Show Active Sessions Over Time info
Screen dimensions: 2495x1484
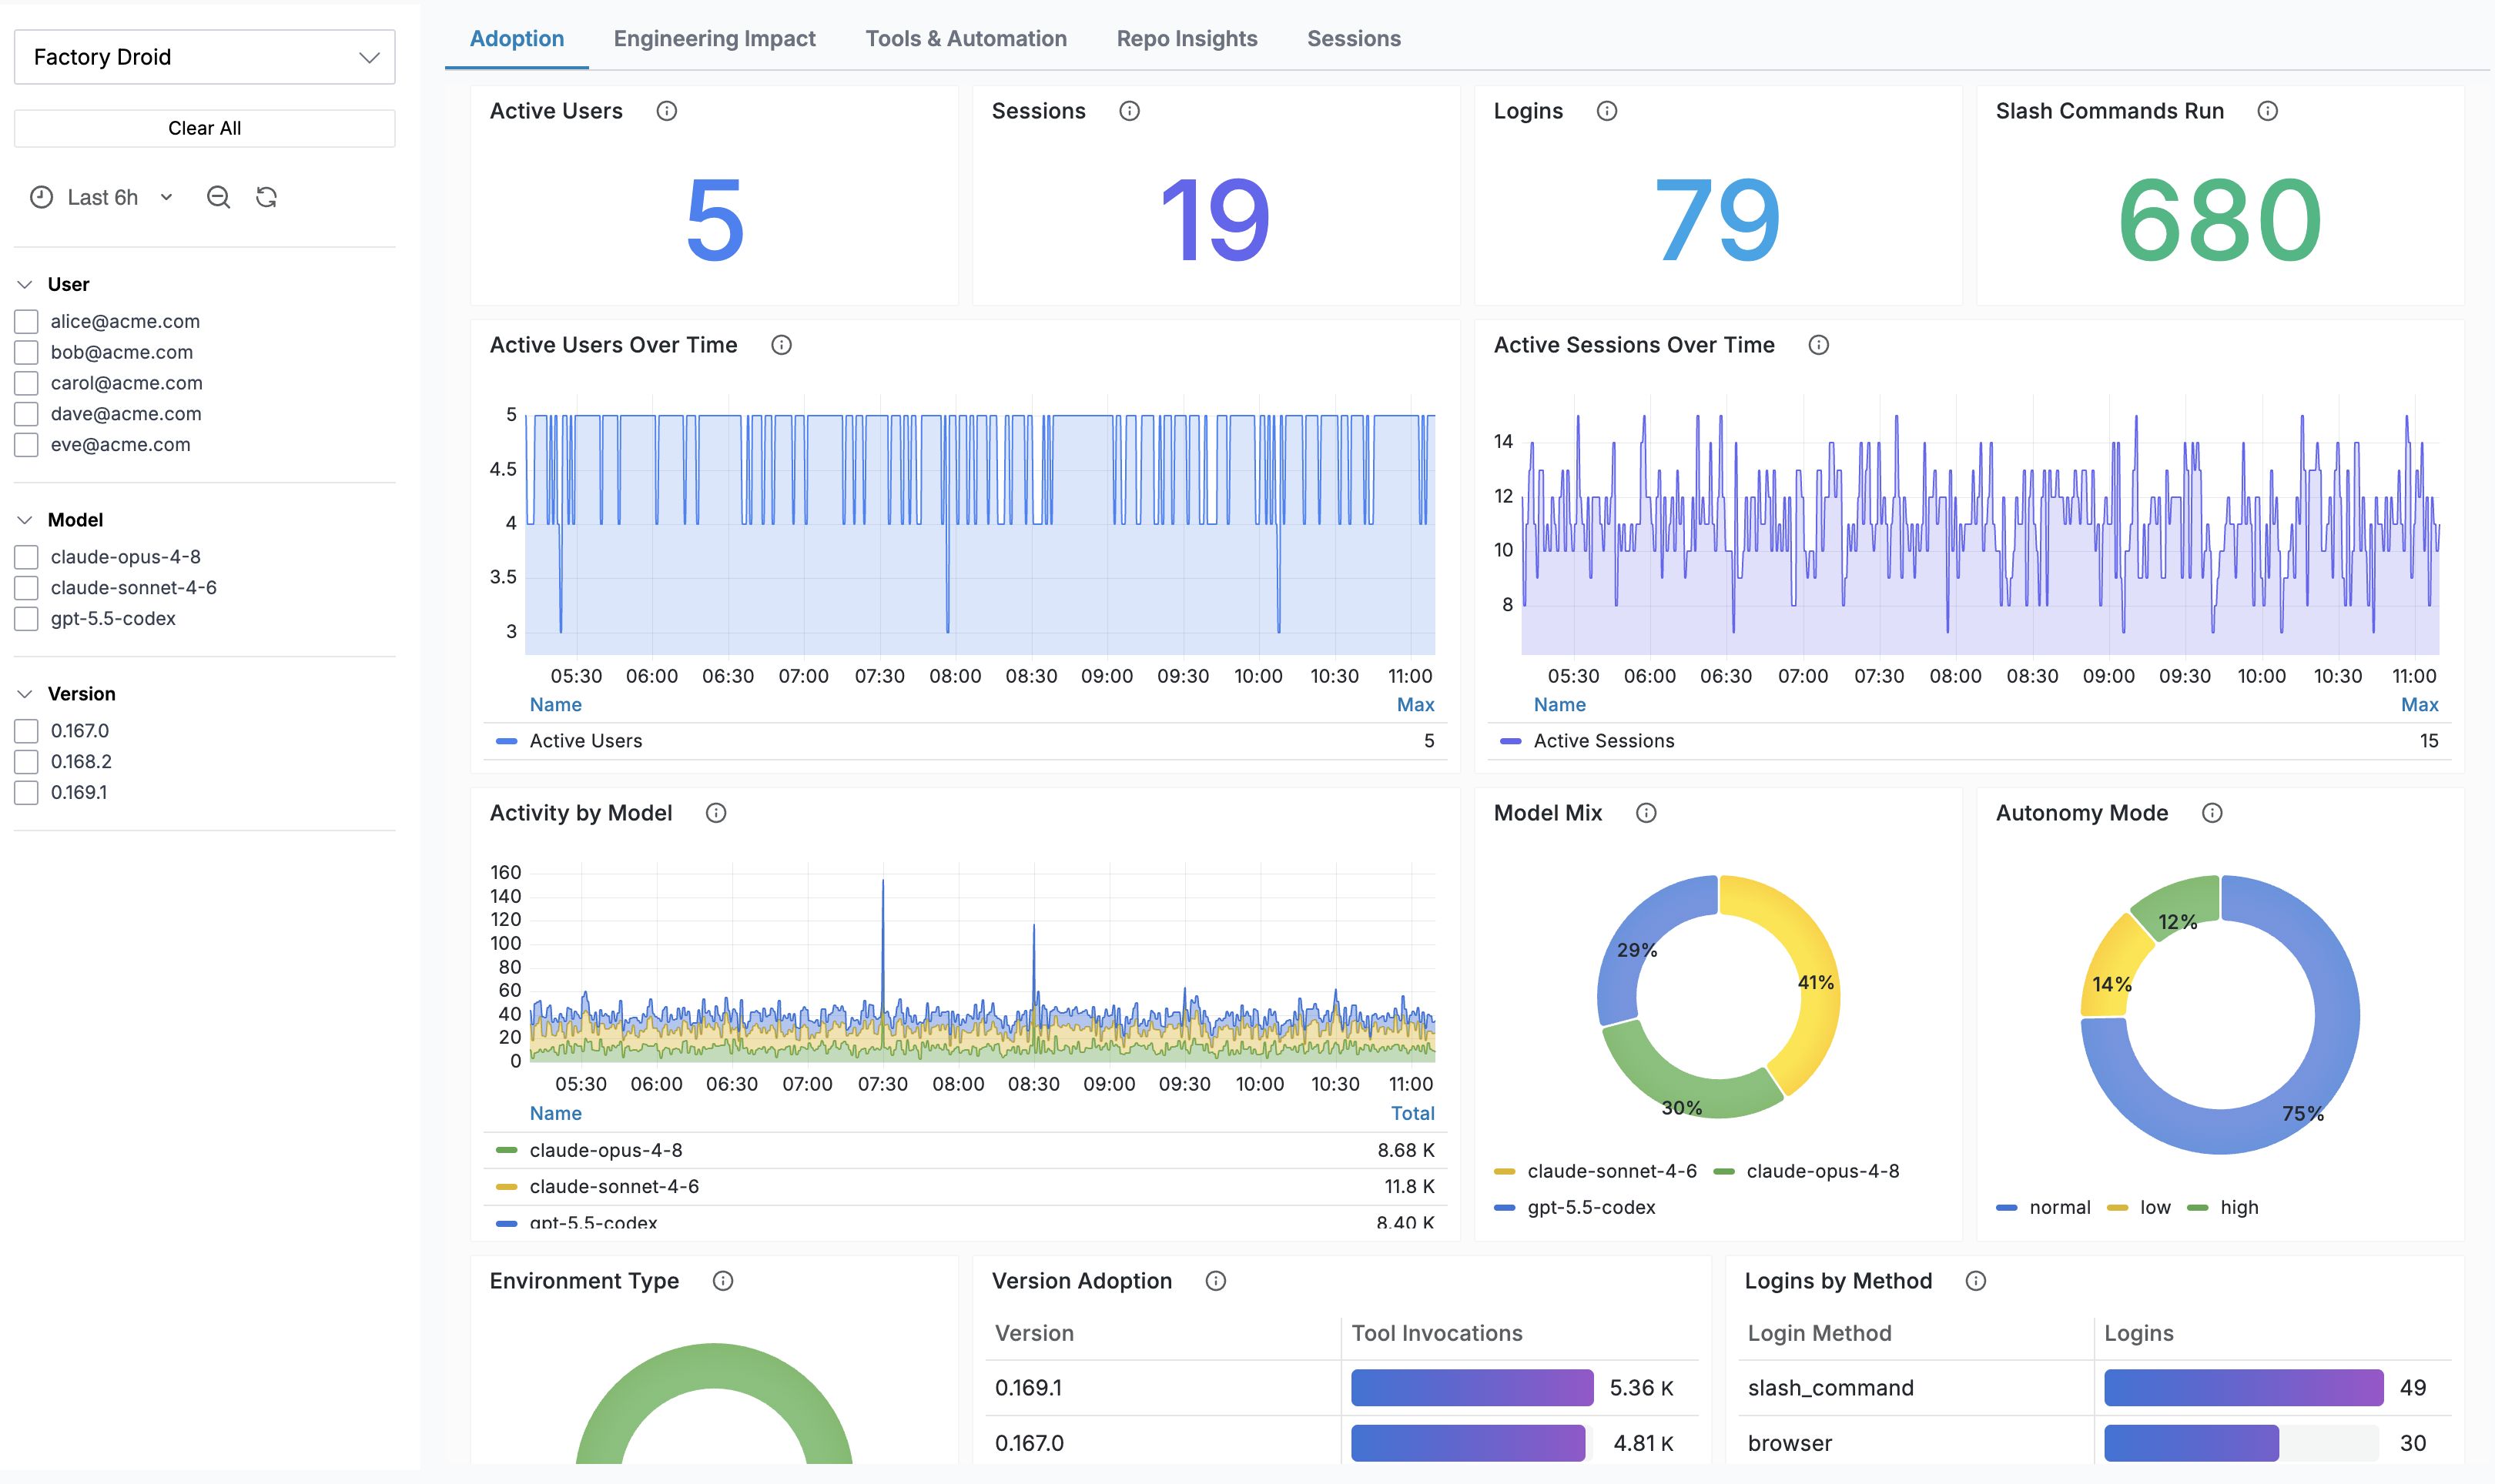tap(1819, 345)
